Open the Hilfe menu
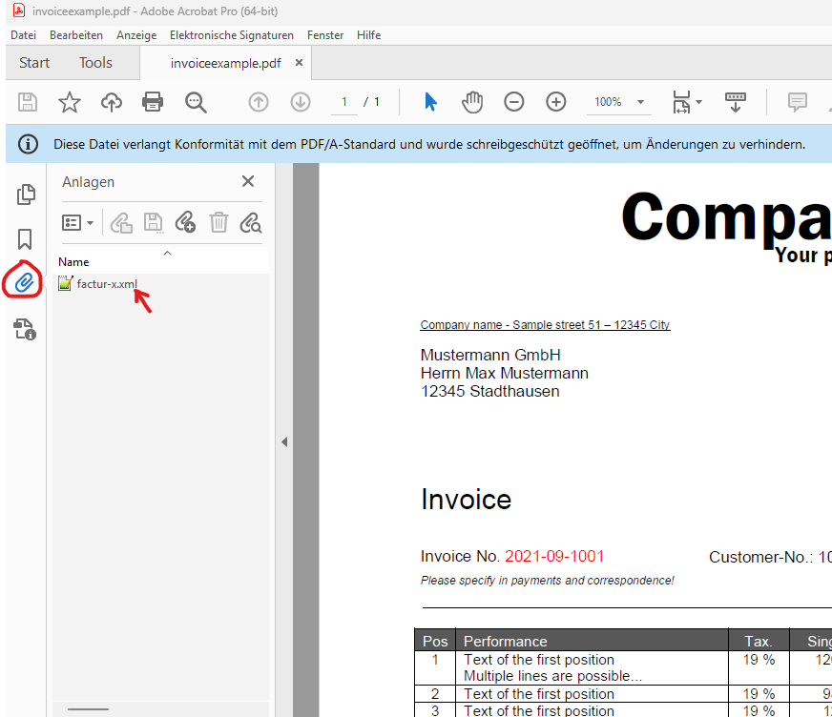This screenshot has width=832, height=717. (369, 35)
